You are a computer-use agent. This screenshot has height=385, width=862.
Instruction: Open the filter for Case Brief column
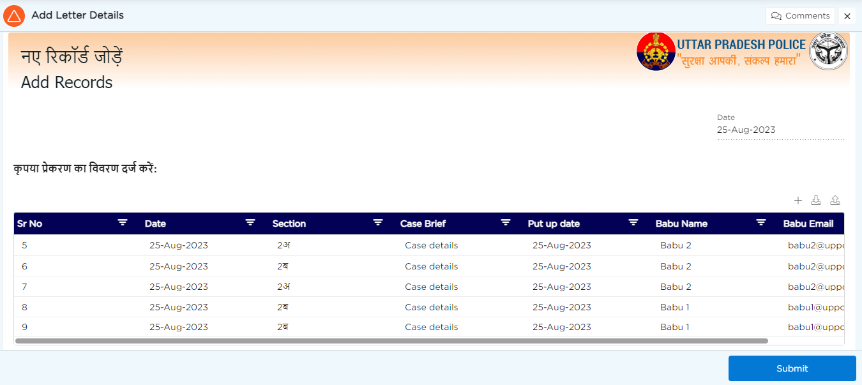[x=506, y=223]
